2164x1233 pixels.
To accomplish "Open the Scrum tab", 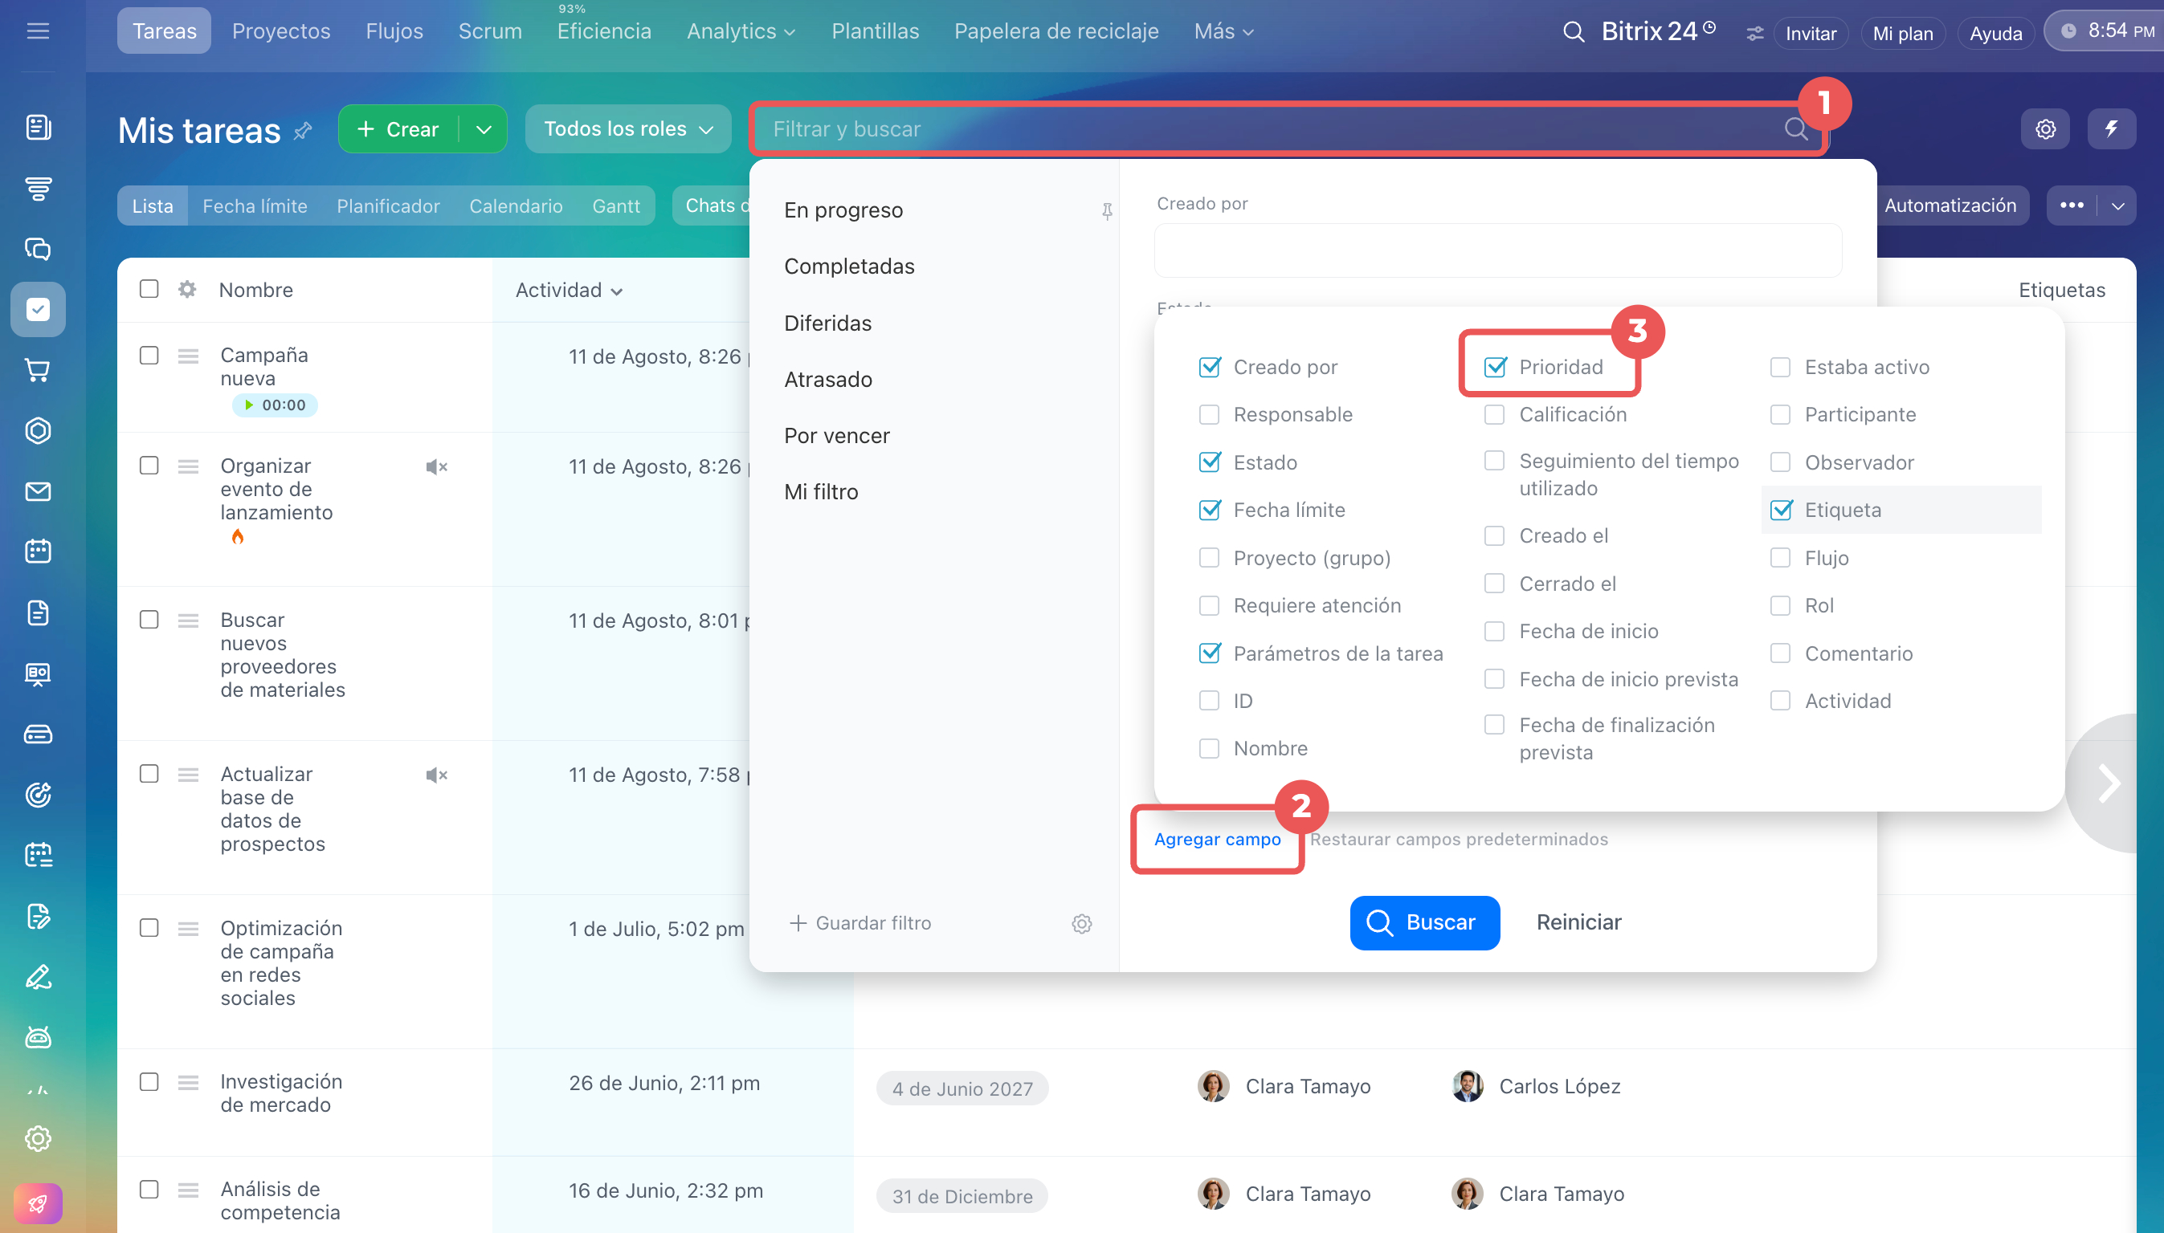I will tap(490, 31).
